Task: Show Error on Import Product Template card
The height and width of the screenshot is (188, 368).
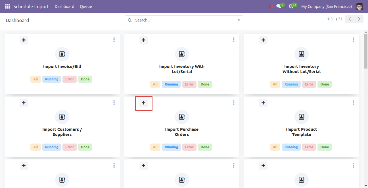Action: (309, 147)
